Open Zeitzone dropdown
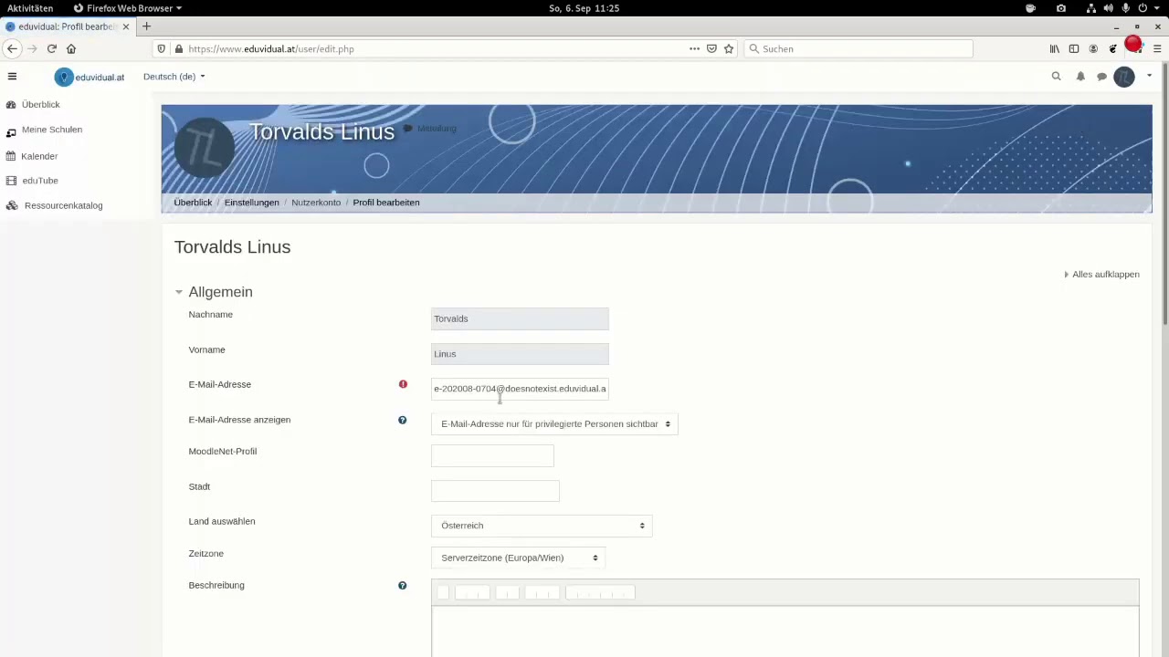 click(x=518, y=558)
